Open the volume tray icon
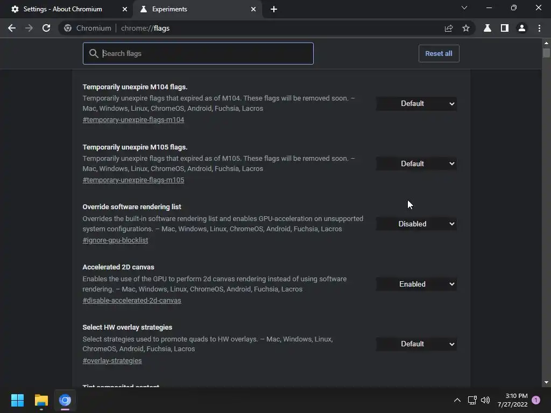 [x=485, y=400]
